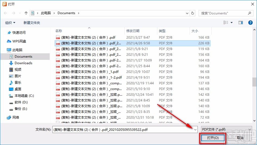Open the recent locations dropdown arrow
This screenshot has height=145, width=257.
point(20,13)
